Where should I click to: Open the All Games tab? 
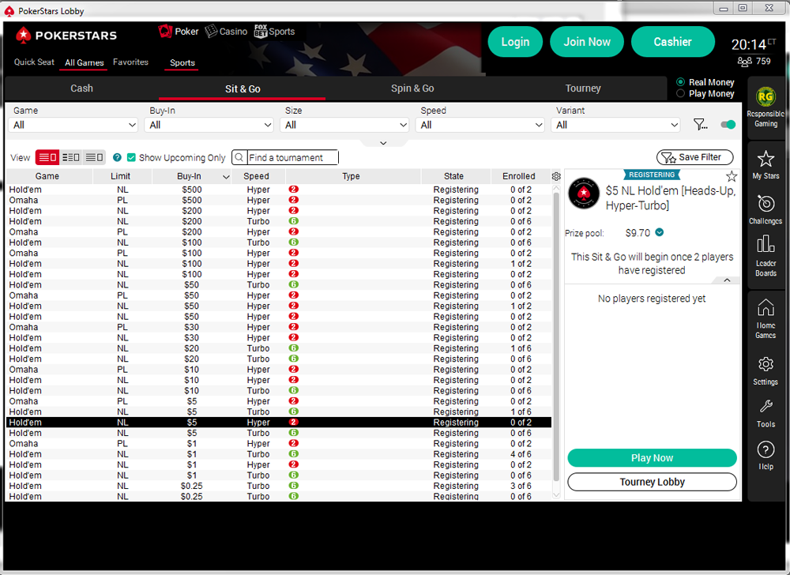click(85, 63)
